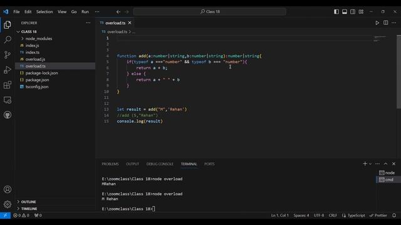
Task: Change encoding via UTF-8 status item
Action: [x=319, y=215]
